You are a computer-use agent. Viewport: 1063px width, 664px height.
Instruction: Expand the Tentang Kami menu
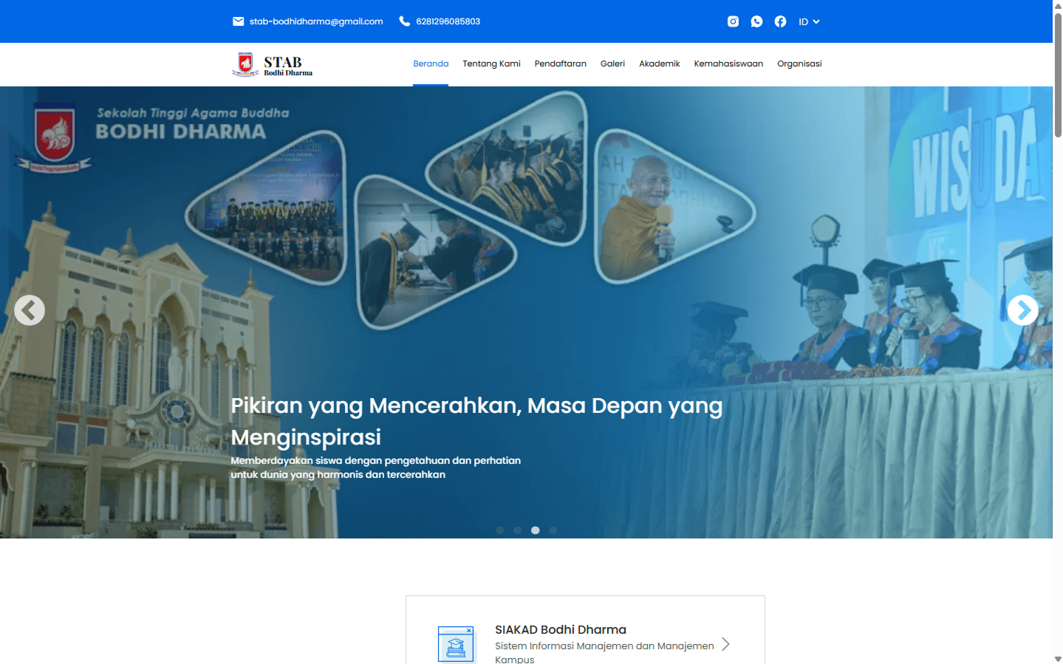pyautogui.click(x=491, y=64)
